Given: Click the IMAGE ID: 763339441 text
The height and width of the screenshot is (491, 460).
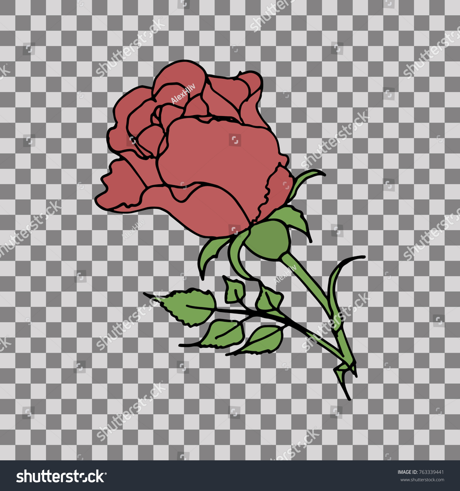Looking at the screenshot, I should click(421, 472).
